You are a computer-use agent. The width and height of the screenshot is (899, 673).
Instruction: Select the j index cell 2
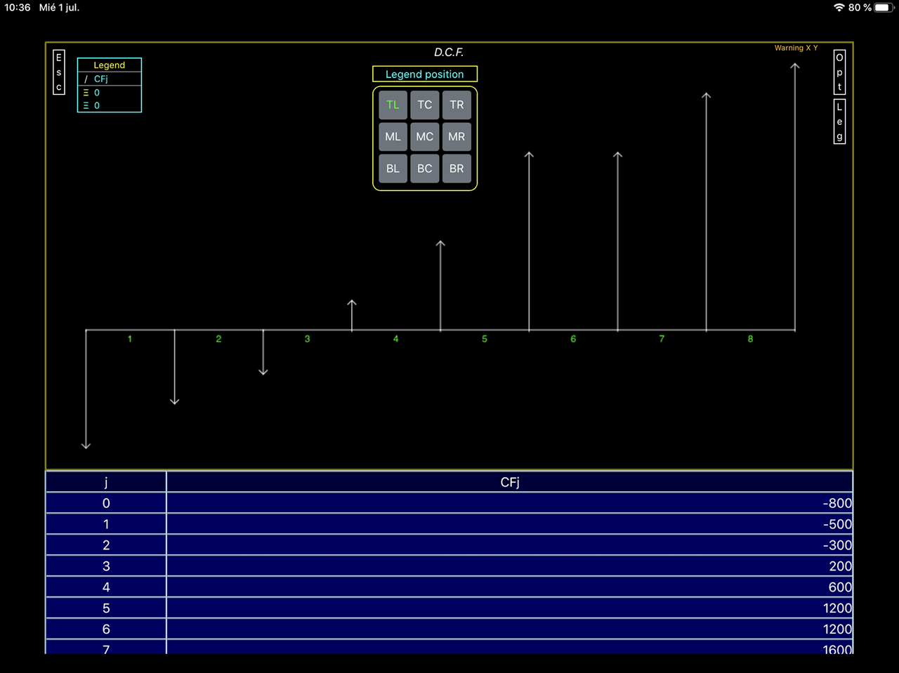[106, 545]
